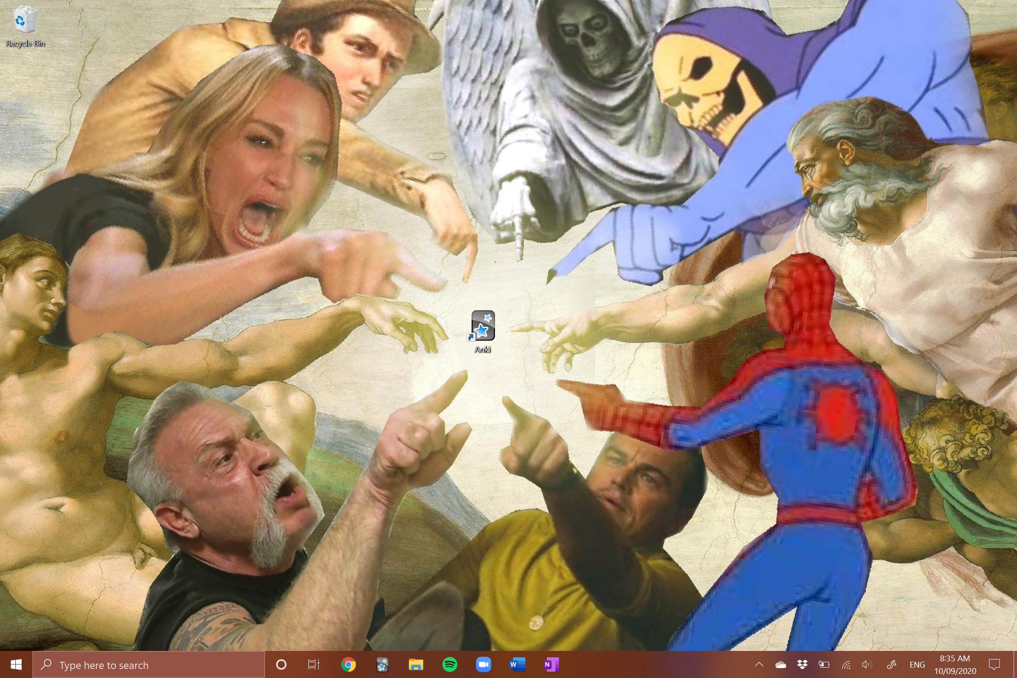Launch Google Chrome from the taskbar
This screenshot has height=678, width=1017.
(348, 664)
